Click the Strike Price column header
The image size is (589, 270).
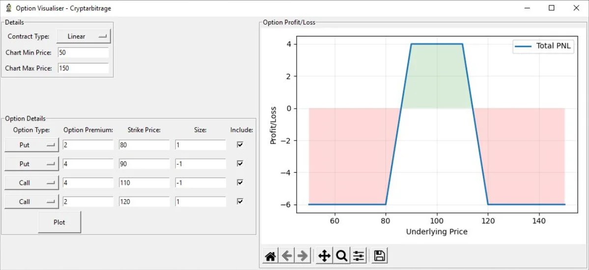click(144, 130)
